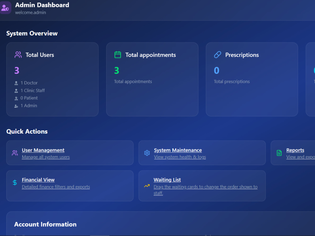Click the Waiting List trend arrow icon
This screenshot has height=236, width=315.
coord(147,186)
